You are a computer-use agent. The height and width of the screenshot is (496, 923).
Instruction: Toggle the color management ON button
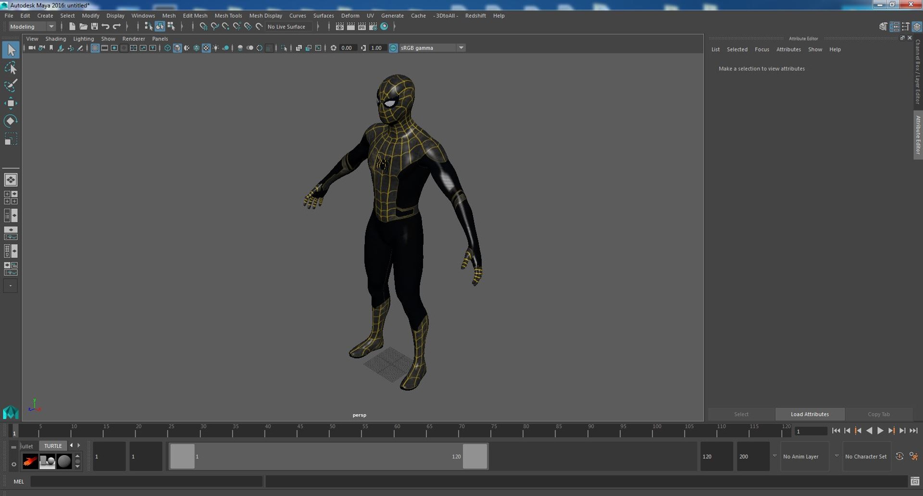click(x=393, y=48)
